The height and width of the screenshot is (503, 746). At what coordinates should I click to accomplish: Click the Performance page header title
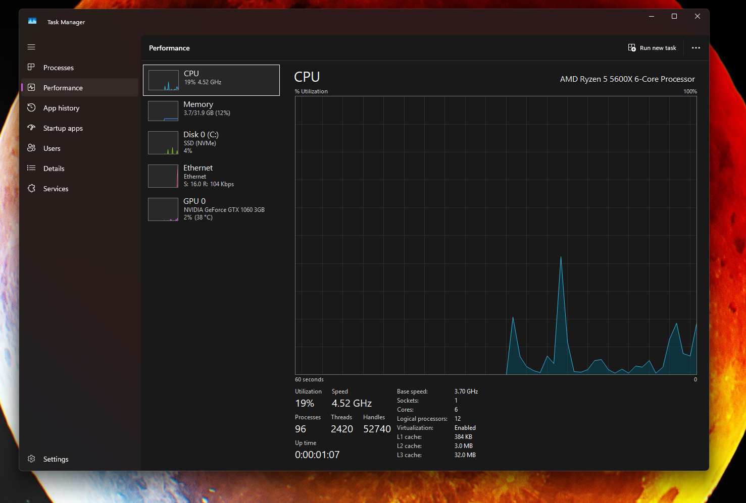coord(169,48)
